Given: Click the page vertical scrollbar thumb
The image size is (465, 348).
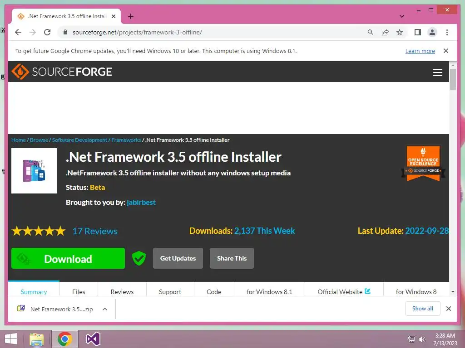Looking at the screenshot, I should (x=453, y=79).
